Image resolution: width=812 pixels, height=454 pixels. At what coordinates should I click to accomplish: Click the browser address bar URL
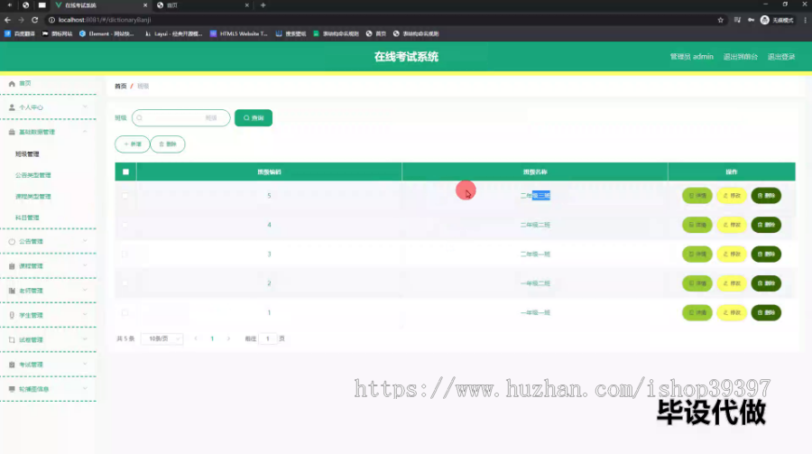pos(105,20)
